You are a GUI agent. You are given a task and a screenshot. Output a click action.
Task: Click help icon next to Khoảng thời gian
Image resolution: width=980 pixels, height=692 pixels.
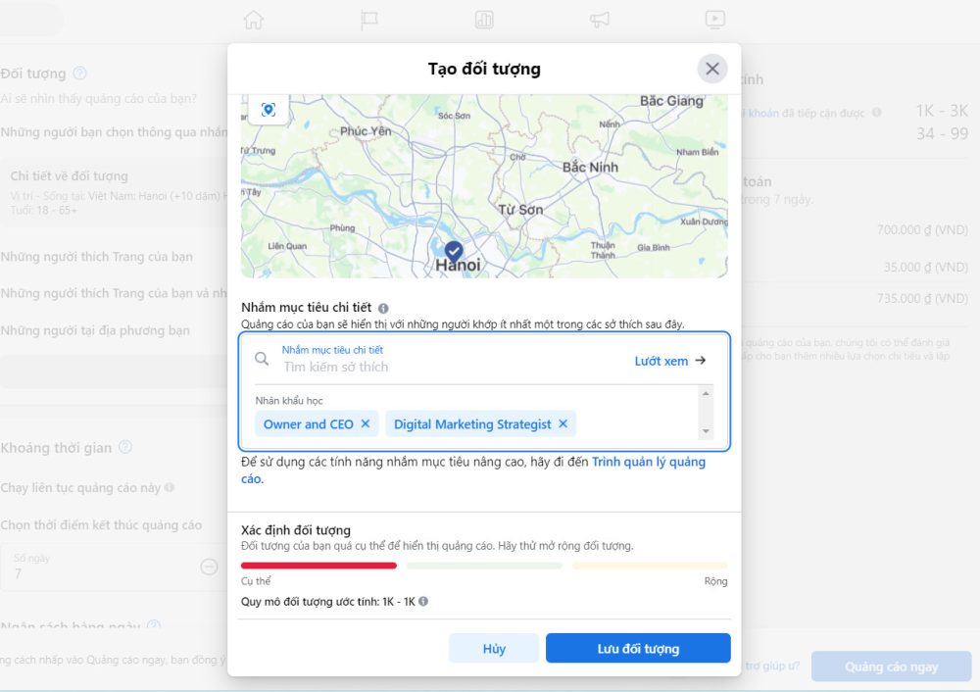(125, 447)
